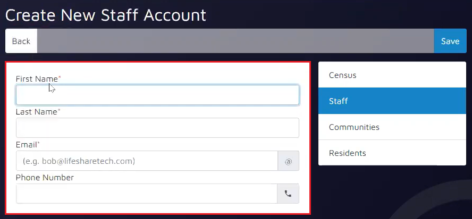Open the Residents section

(x=347, y=153)
